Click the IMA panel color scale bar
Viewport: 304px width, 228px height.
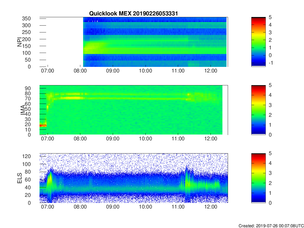coord(258,110)
